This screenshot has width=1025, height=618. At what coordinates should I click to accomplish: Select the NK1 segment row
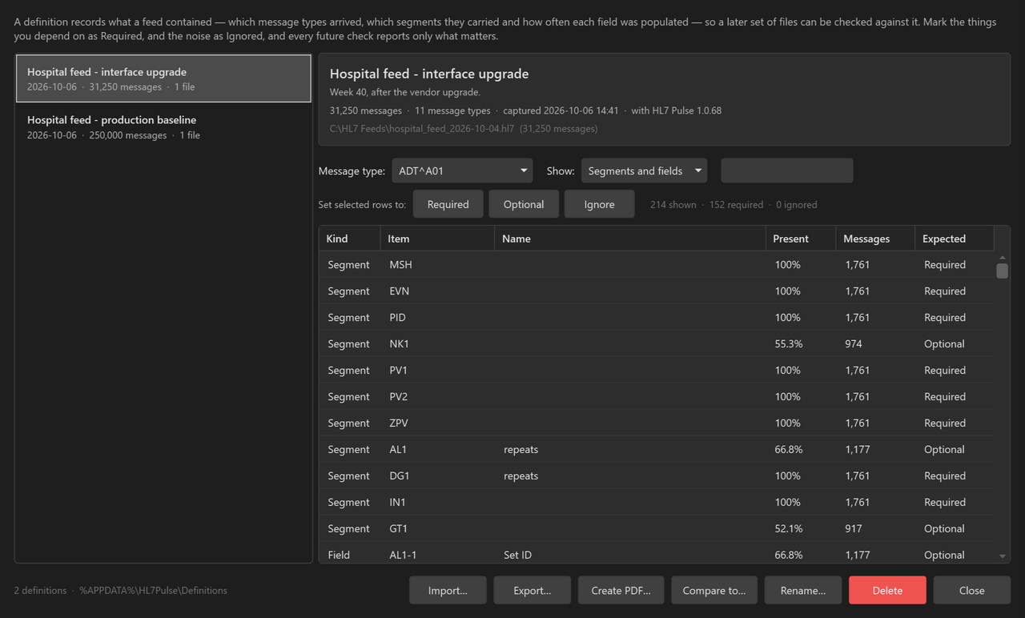pos(657,343)
